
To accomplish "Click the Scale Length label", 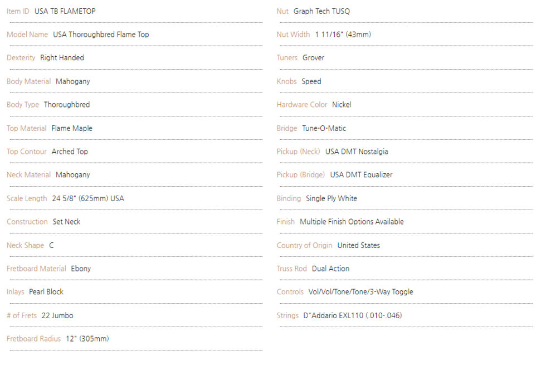I will tap(27, 198).
